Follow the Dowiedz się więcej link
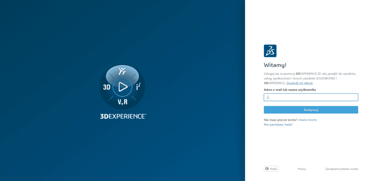Viewport: 377px width, 181px height. tap(300, 83)
